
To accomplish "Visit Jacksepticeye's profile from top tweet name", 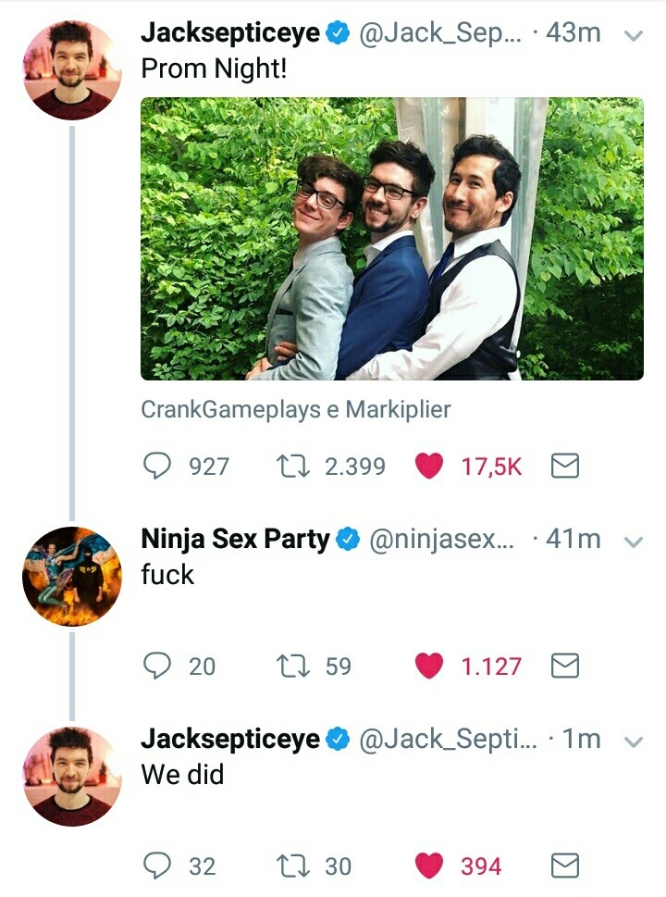I will (230, 33).
